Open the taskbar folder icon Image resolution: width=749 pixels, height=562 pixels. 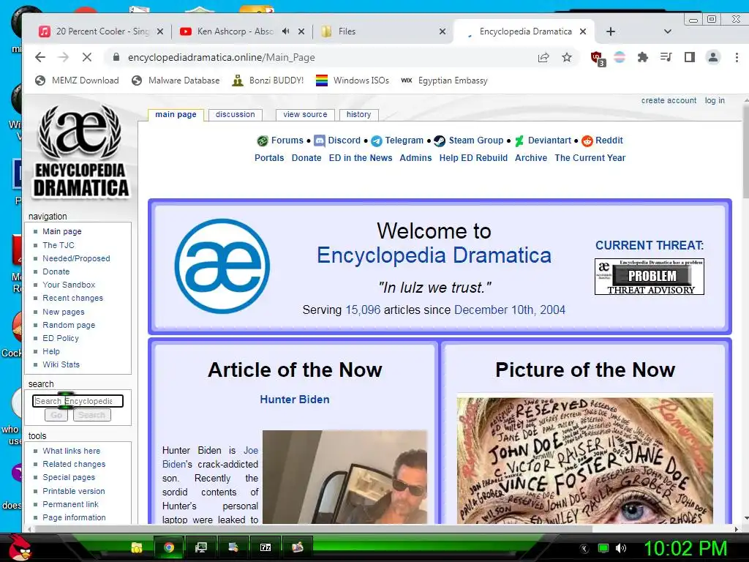(137, 547)
